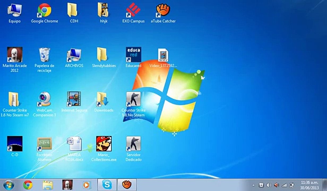The height and width of the screenshot is (191, 327).
Task: Open the Marito Arcade 2012 shortcut
Action: pos(15,60)
